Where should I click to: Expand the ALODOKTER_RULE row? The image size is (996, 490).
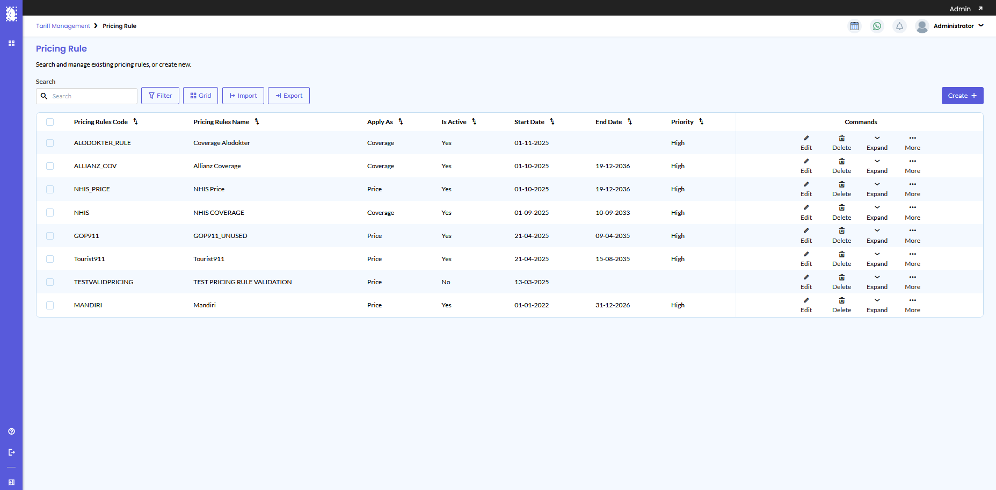click(x=877, y=143)
